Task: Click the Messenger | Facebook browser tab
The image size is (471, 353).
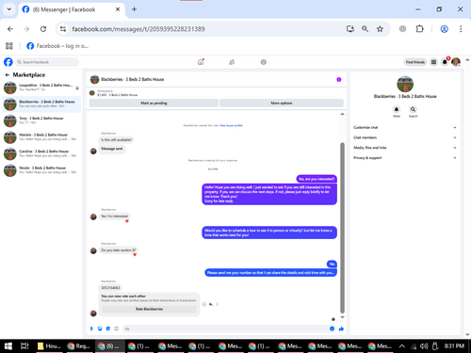Action: coord(71,9)
